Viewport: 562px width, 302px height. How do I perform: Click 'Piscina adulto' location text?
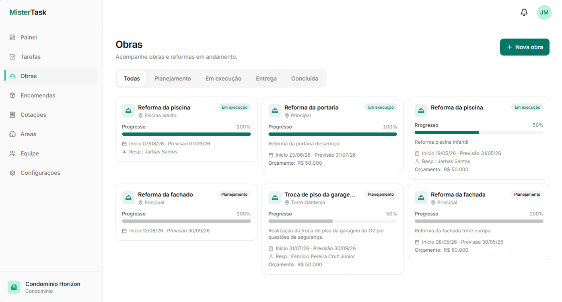[161, 116]
